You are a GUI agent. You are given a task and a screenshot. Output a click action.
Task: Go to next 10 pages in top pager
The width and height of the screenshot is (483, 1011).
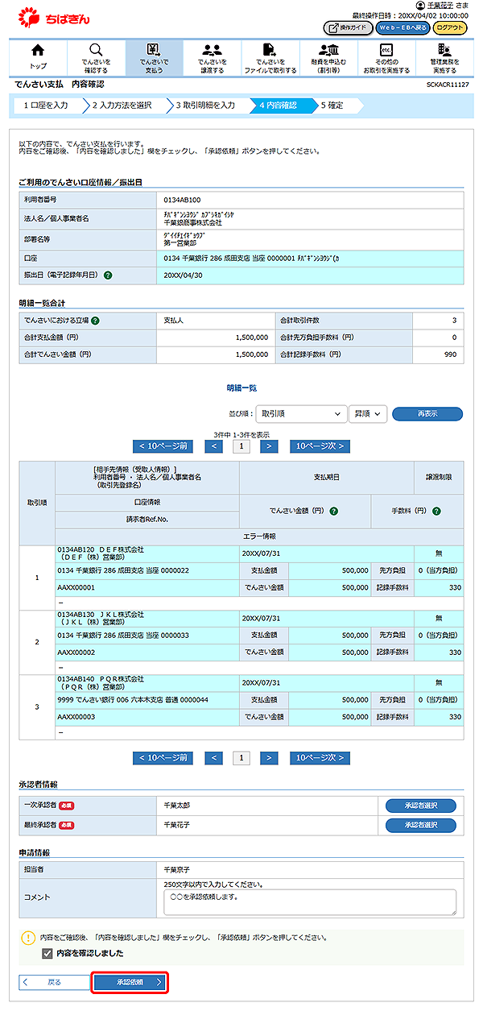[320, 445]
